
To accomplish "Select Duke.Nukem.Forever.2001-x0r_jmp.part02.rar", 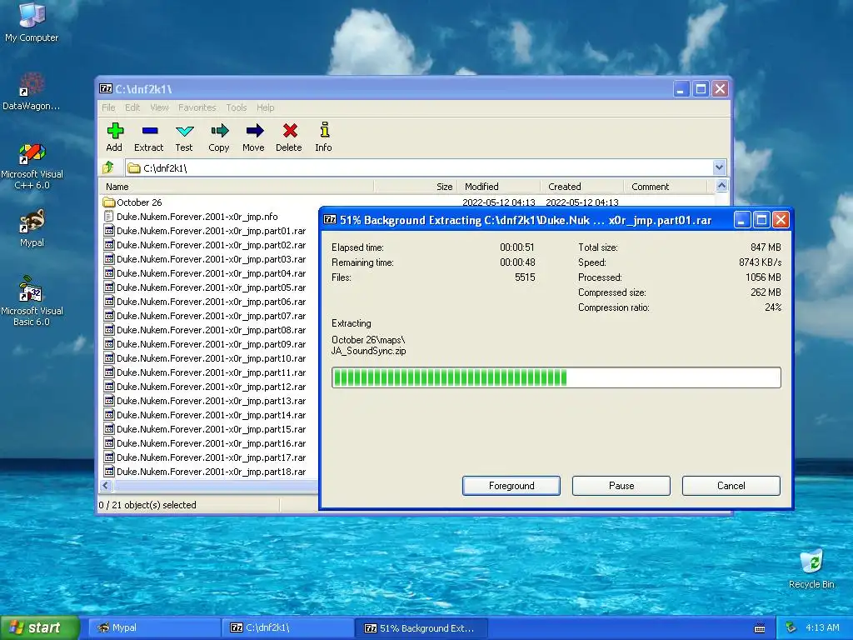I will pos(211,245).
